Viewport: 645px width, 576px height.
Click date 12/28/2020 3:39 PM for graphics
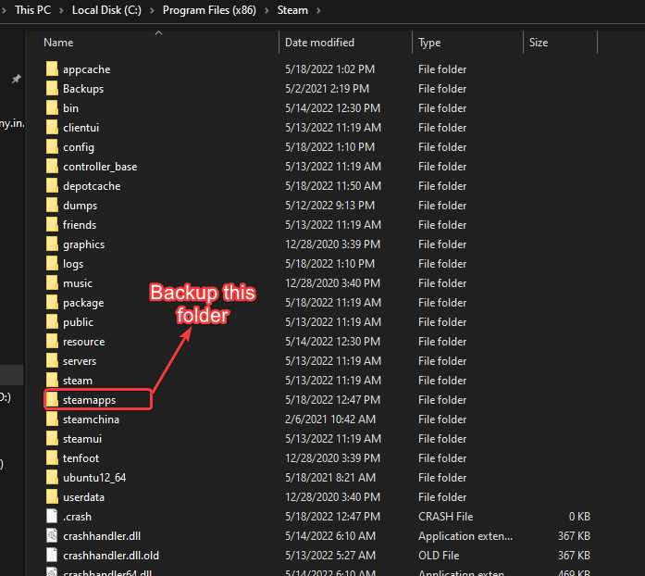coord(332,244)
